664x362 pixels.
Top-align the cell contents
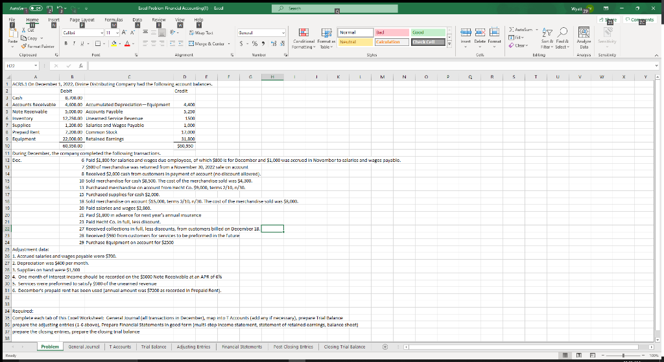(145, 32)
